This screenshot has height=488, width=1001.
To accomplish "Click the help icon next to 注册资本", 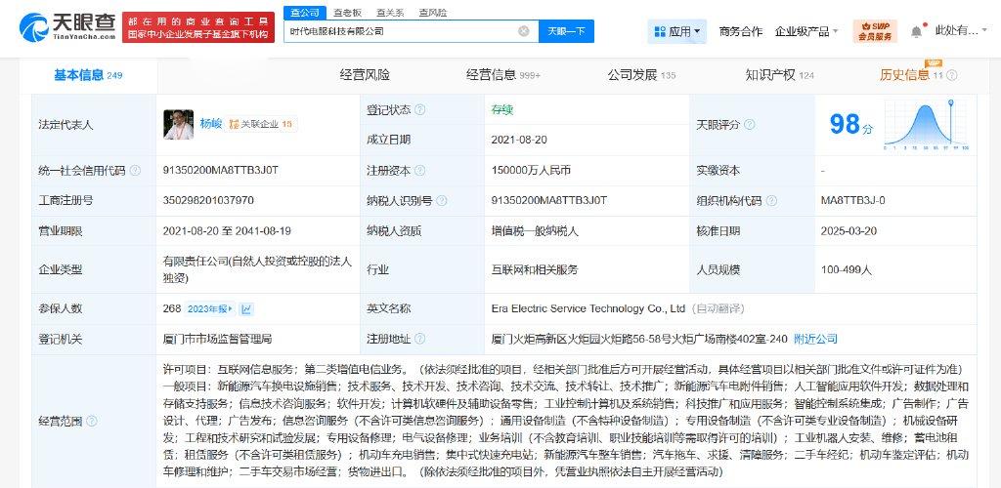I will 420,170.
